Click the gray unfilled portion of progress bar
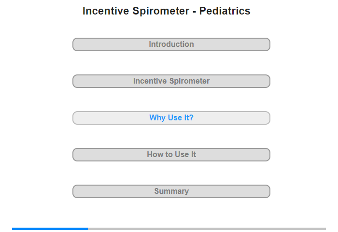Viewport: 338px width, 232px height. 207,229
